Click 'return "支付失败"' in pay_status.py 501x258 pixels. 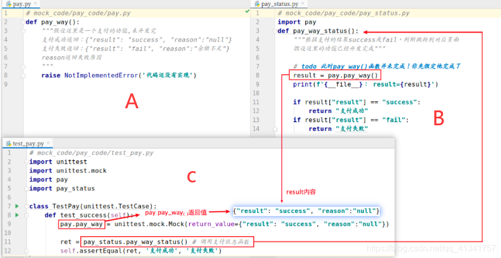click(x=338, y=128)
